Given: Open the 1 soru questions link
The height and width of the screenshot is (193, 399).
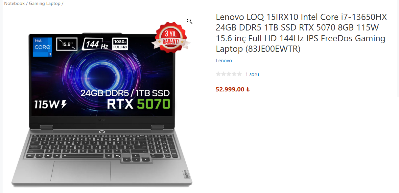Looking at the screenshot, I should (252, 74).
